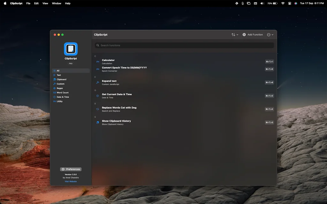Open the sort order dropdown chevron
The height and width of the screenshot is (204, 327).
[237, 34]
